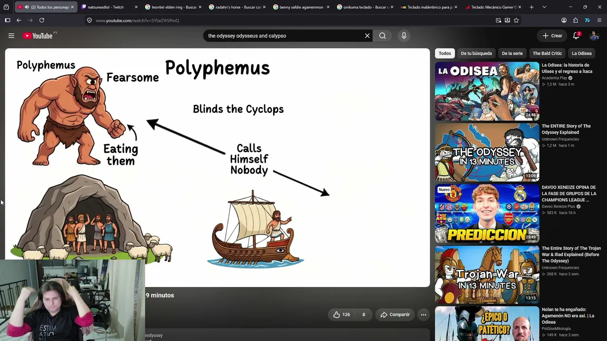Open the account avatar menu

click(x=594, y=36)
